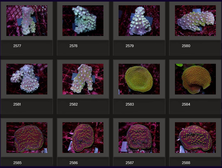Select the 2581 caption text
Image resolution: width=222 pixels, height=168 pixels.
pos(17,104)
